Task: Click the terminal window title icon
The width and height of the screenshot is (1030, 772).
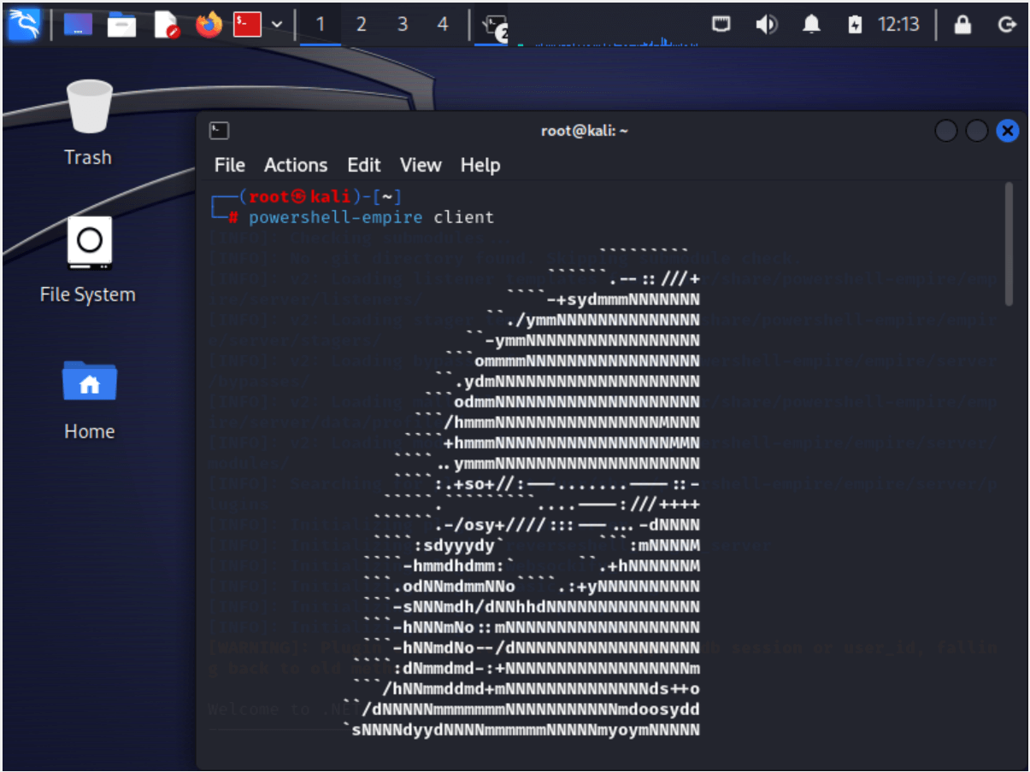Action: (220, 131)
